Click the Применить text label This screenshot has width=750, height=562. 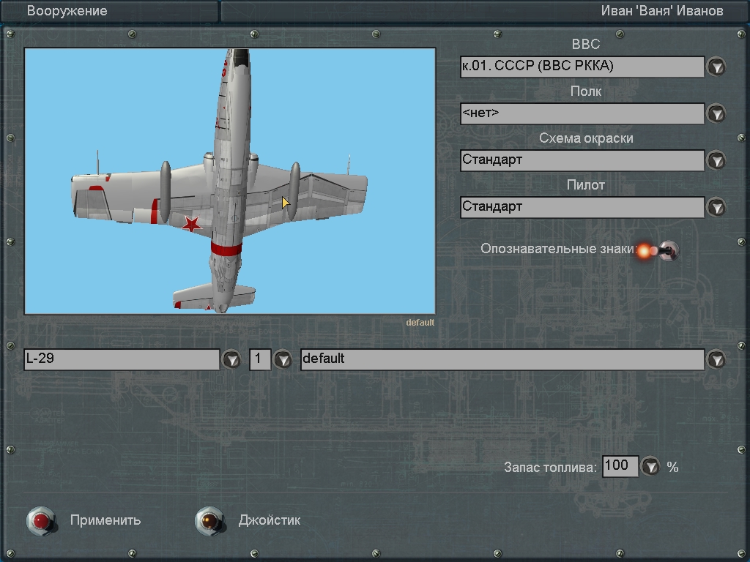(105, 520)
